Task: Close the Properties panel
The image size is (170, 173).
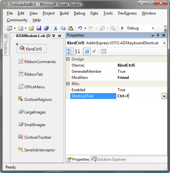Action: [164, 35]
